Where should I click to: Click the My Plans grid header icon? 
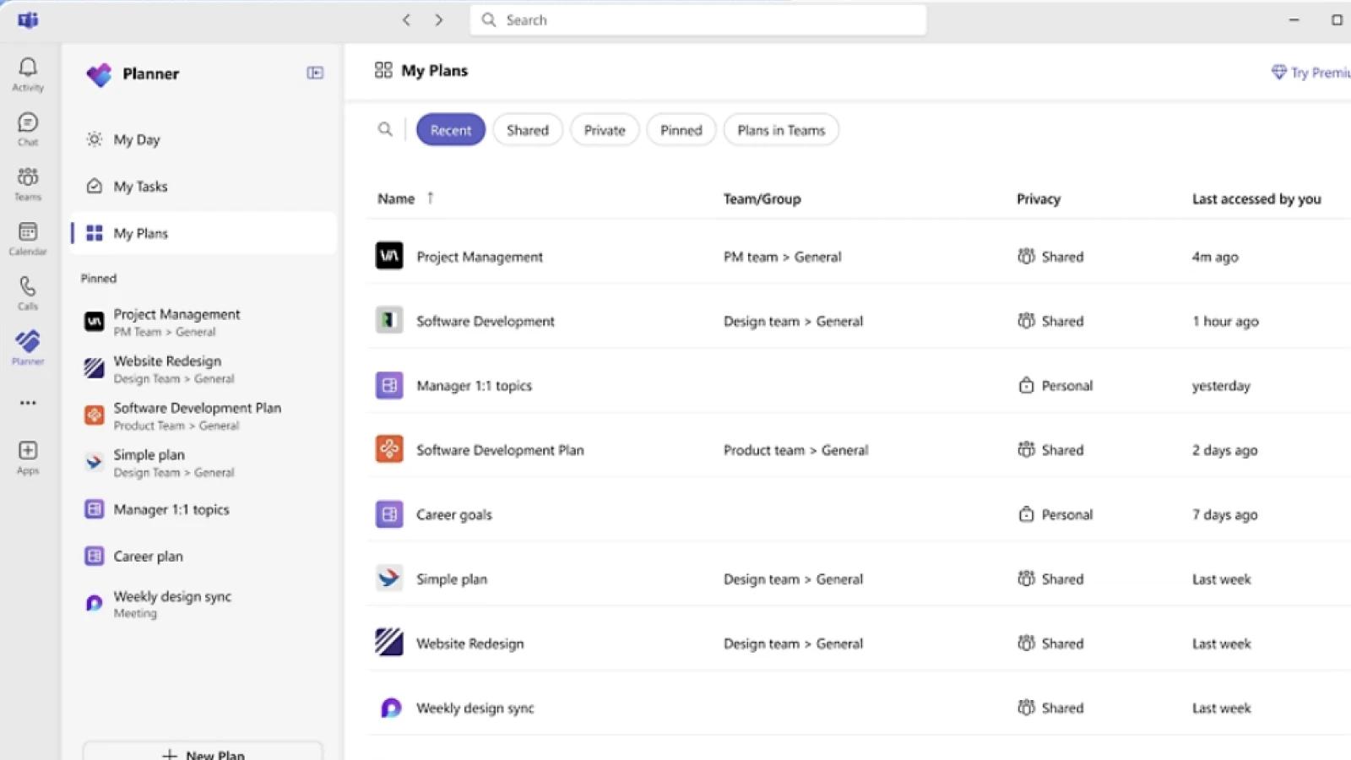point(383,70)
